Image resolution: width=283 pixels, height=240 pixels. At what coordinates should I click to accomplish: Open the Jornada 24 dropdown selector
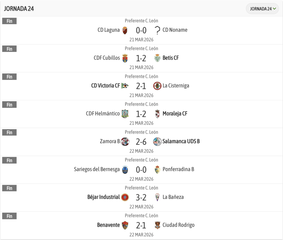(263, 9)
